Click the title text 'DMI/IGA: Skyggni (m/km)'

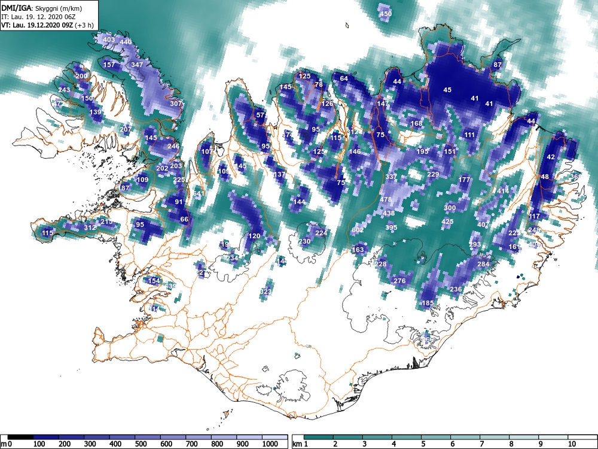click(42, 8)
